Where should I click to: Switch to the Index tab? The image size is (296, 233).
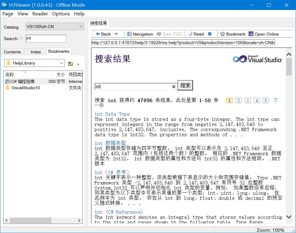(x=36, y=52)
